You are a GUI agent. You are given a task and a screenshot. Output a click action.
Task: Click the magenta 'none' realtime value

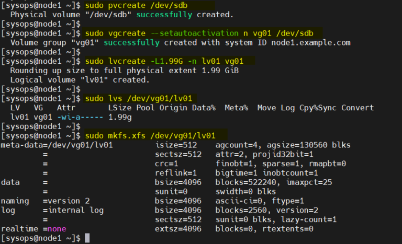click(x=57, y=229)
